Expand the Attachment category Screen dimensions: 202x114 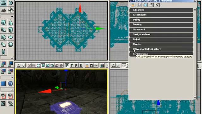click(161, 15)
